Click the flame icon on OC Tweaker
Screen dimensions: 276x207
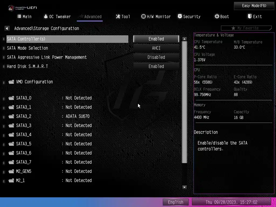point(46,16)
